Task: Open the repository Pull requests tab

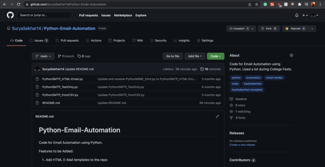Action: [67, 40]
